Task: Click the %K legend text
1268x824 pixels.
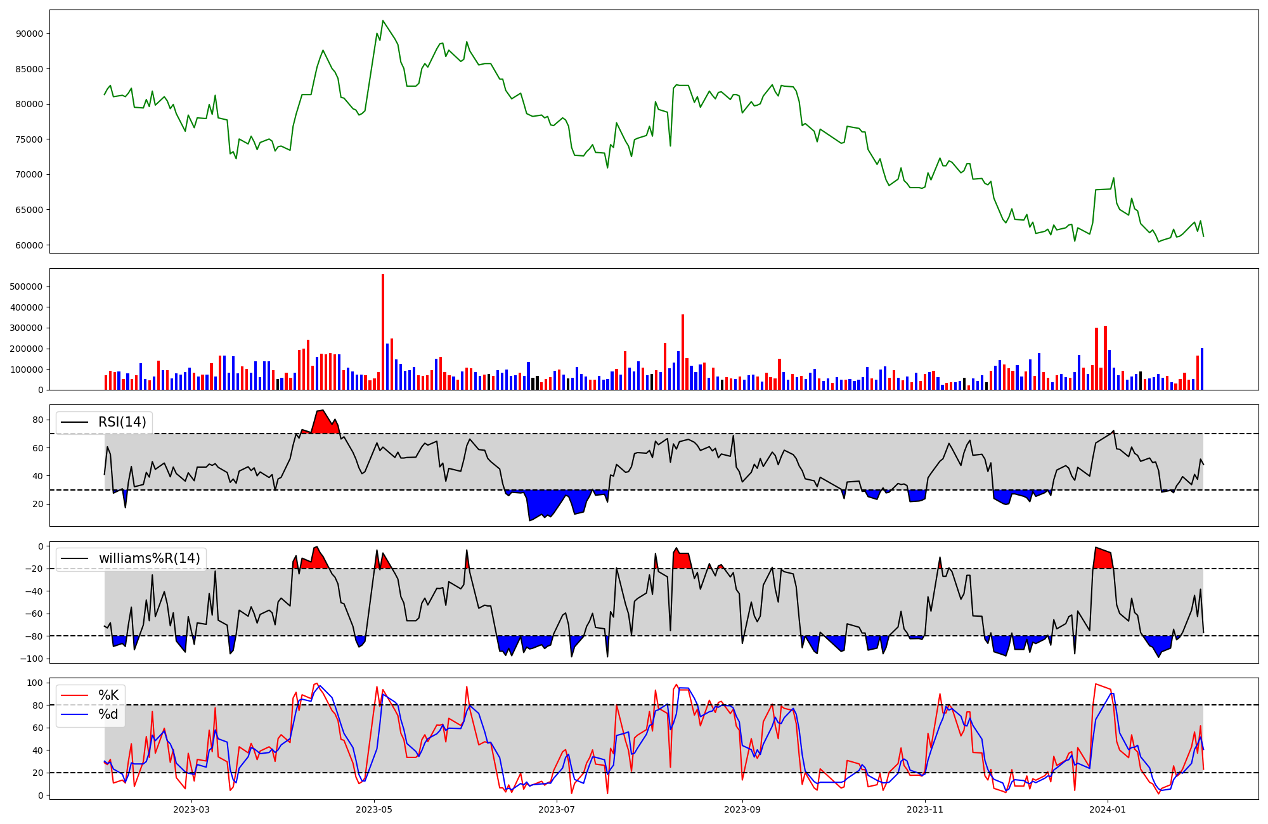Action: 108,695
